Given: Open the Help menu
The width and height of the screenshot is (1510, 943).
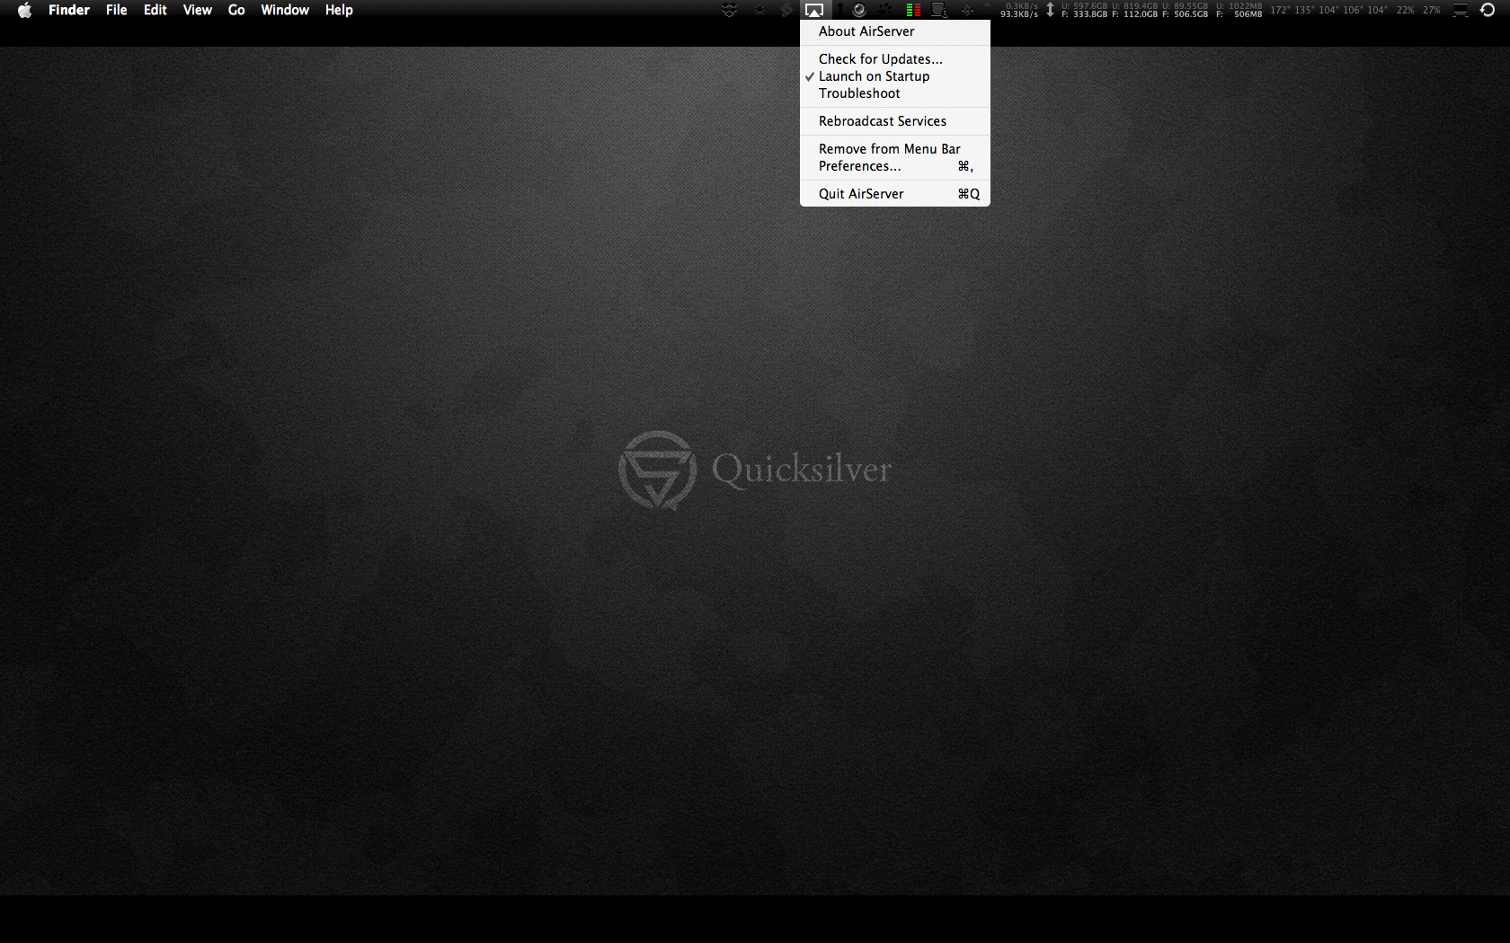Looking at the screenshot, I should pyautogui.click(x=339, y=10).
